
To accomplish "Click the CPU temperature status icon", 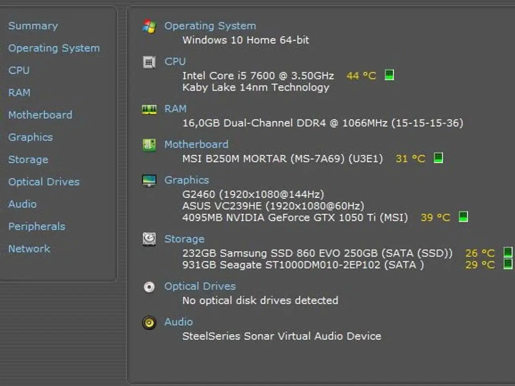I will (389, 75).
